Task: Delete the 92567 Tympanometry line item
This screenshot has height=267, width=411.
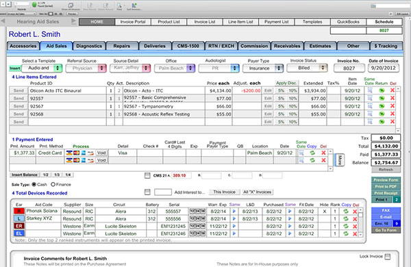Action: [392, 106]
